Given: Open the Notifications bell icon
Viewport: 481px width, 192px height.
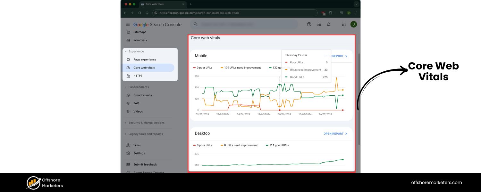Looking at the screenshot, I should point(329,24).
